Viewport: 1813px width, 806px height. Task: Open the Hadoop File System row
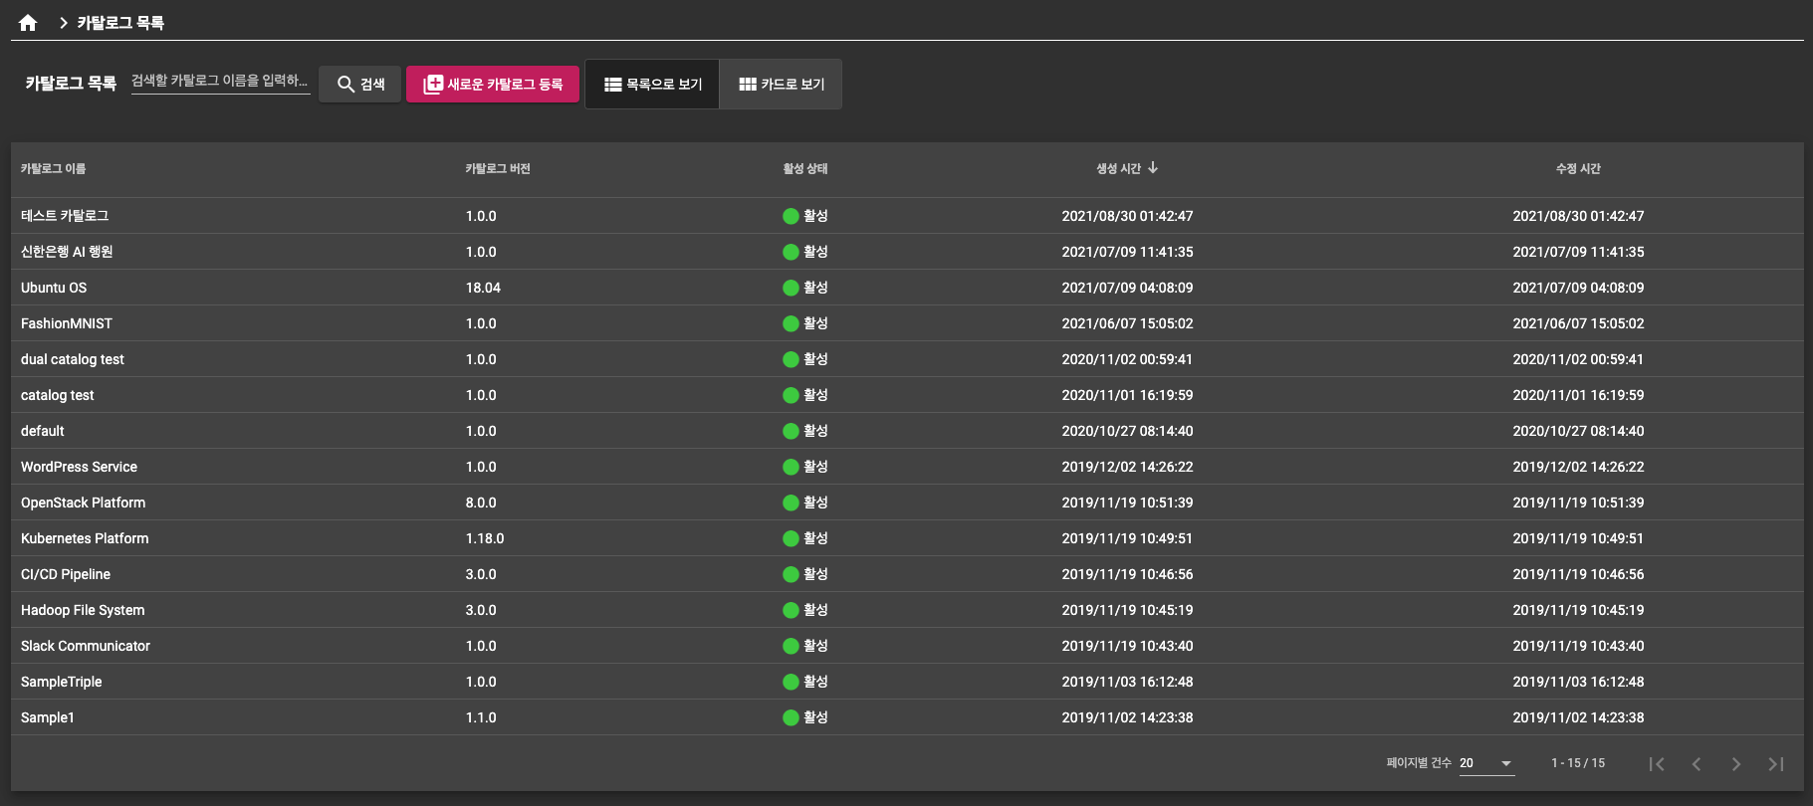83,610
